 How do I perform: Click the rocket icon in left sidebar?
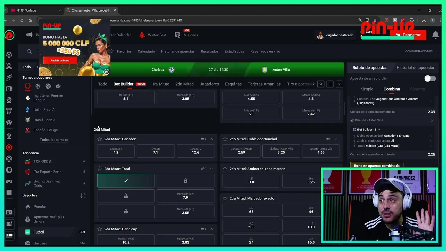(x=9, y=77)
